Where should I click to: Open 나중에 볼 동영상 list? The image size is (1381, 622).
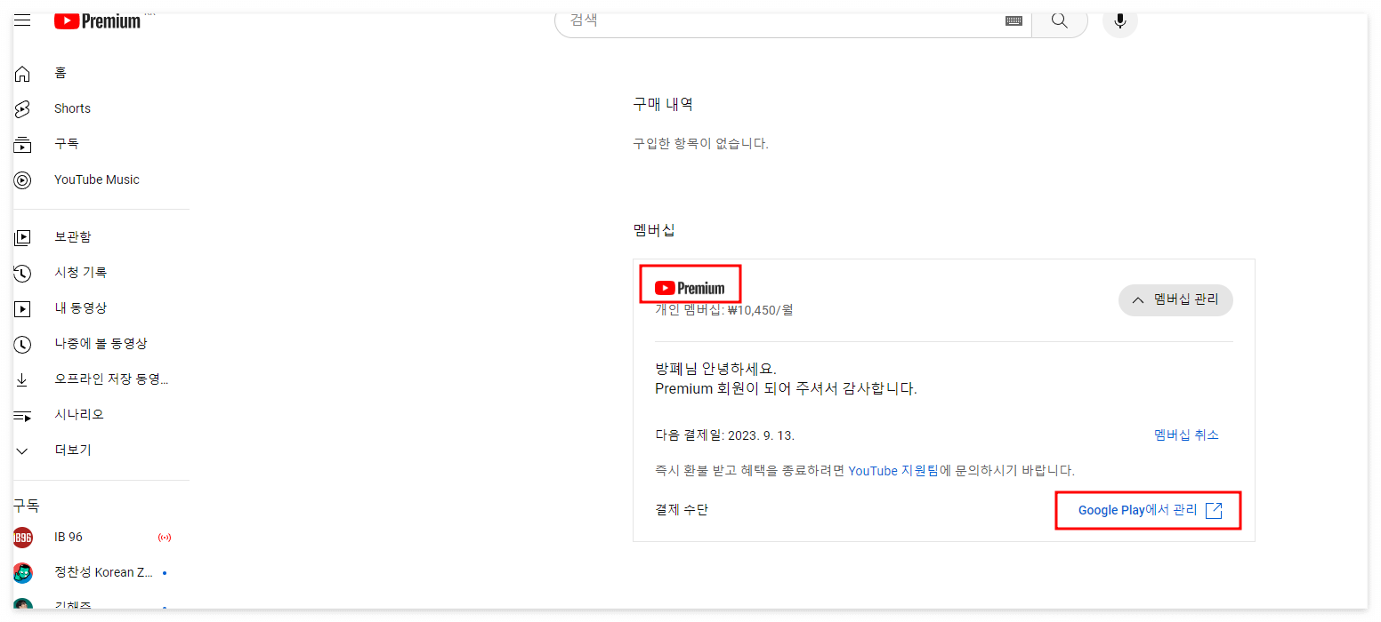(x=101, y=343)
